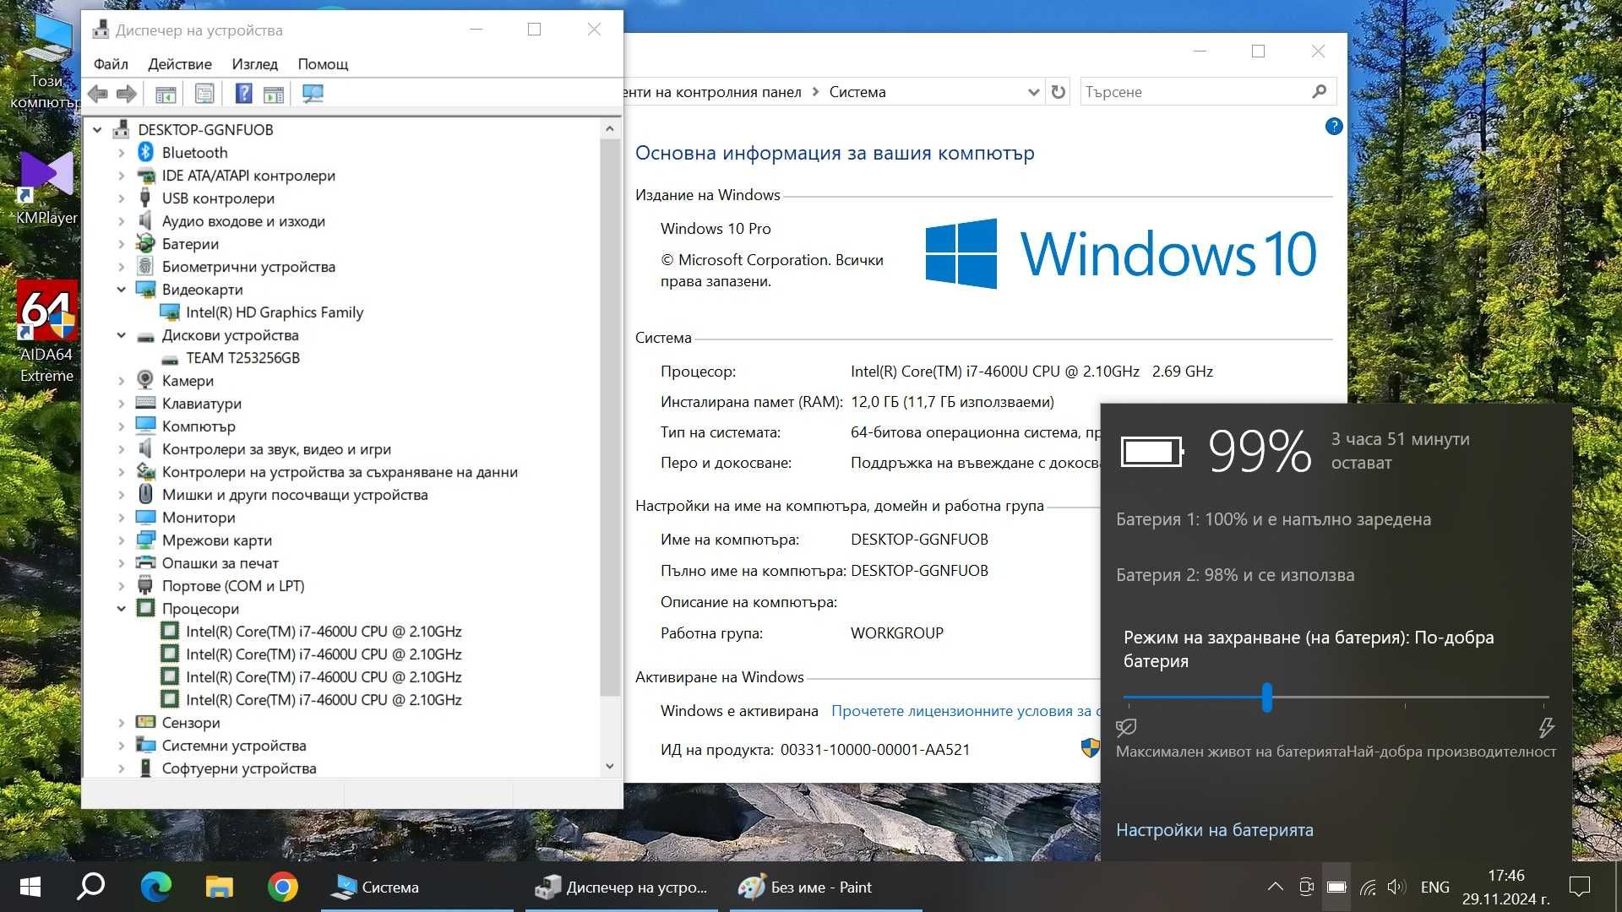Screen dimensions: 1622x912
Task: Select Софтуерни устройства tree item
Action: click(239, 768)
